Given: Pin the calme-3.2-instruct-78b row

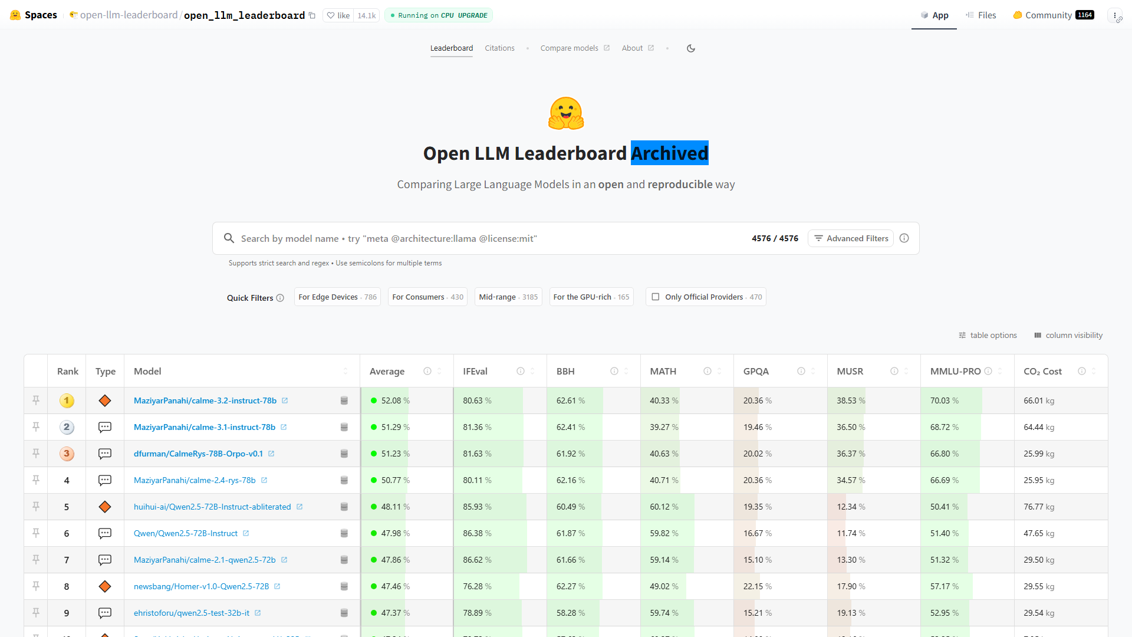Looking at the screenshot, I should click(36, 400).
